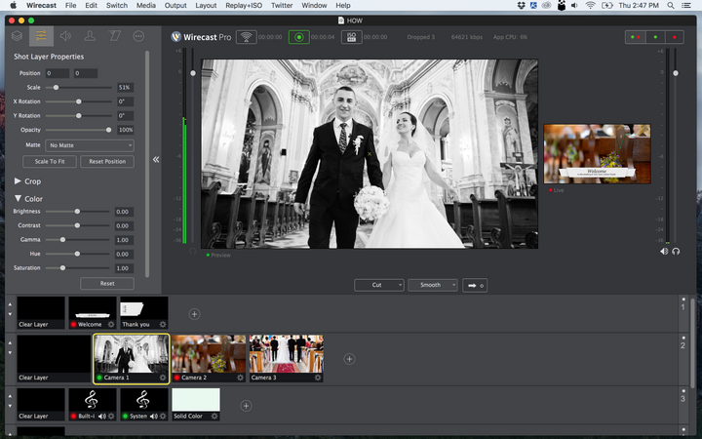Screen dimensions: 702x439
Task: Collapse the properties panel with double chevron
Action: (156, 159)
